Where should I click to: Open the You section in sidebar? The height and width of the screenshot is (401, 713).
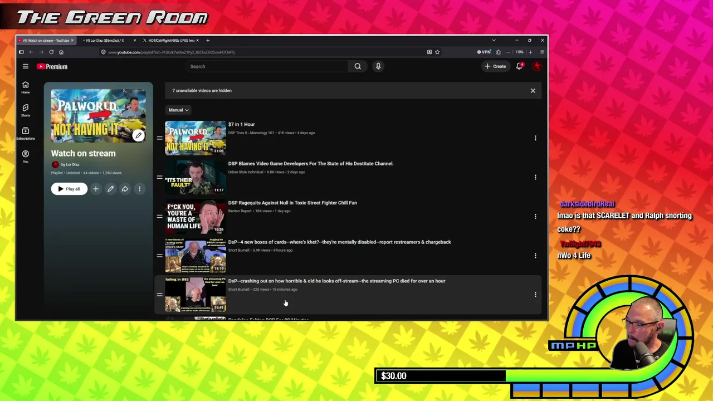[25, 156]
